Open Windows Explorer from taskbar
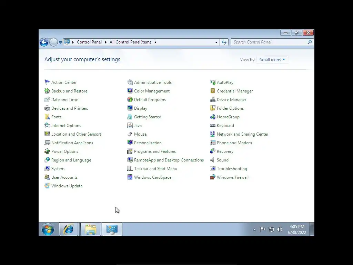 tap(91, 229)
